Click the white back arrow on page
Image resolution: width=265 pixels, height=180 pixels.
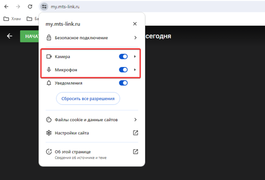(10, 36)
